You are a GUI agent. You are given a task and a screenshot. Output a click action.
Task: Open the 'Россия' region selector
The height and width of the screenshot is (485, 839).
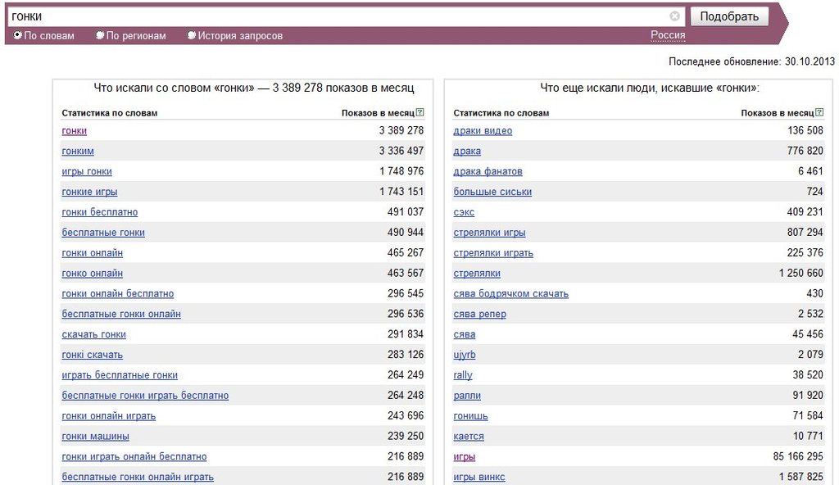tap(668, 35)
